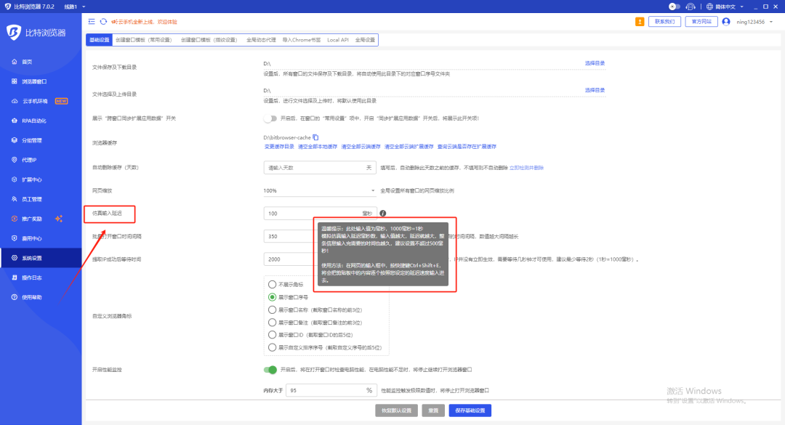The width and height of the screenshot is (785, 425).
Task: Open 云手机环境 in the sidebar
Action: click(40, 101)
